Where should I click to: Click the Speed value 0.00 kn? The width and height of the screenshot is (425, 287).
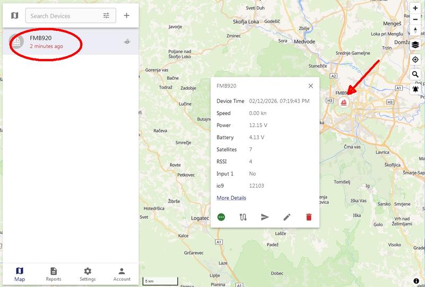tap(258, 113)
